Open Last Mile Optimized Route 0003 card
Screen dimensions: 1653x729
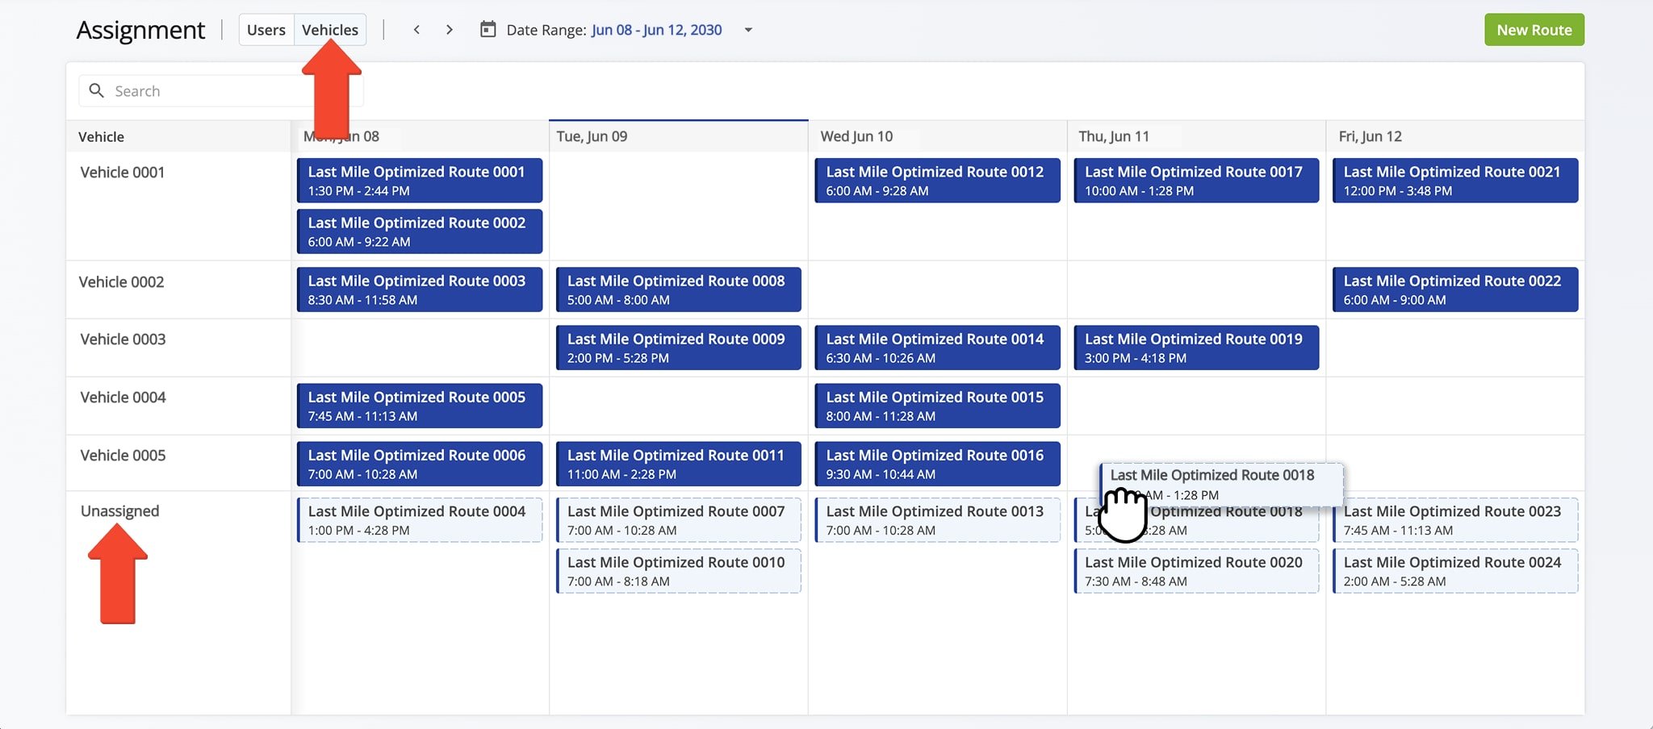click(420, 290)
